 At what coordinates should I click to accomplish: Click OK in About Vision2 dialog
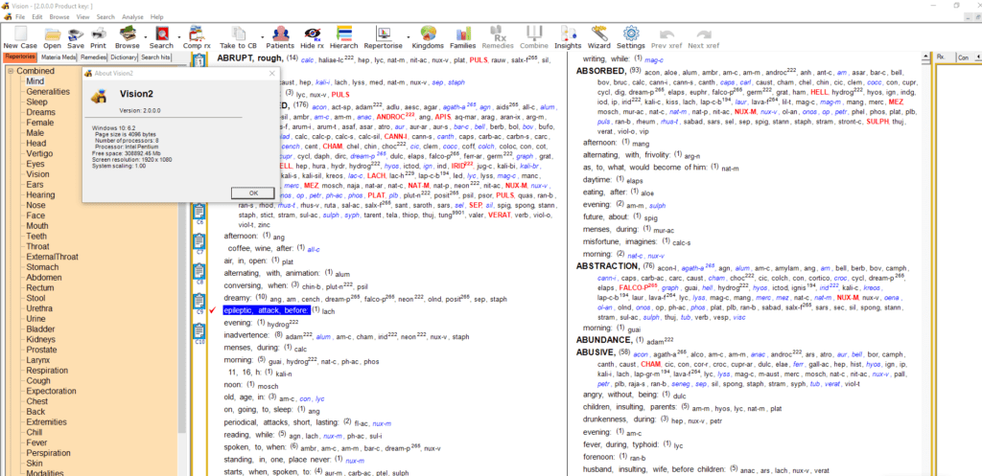click(x=252, y=193)
